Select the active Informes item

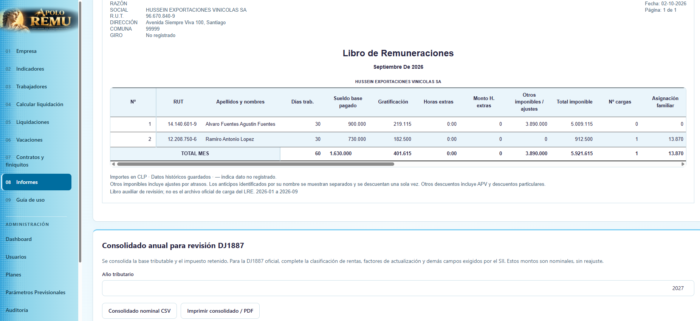(x=37, y=182)
